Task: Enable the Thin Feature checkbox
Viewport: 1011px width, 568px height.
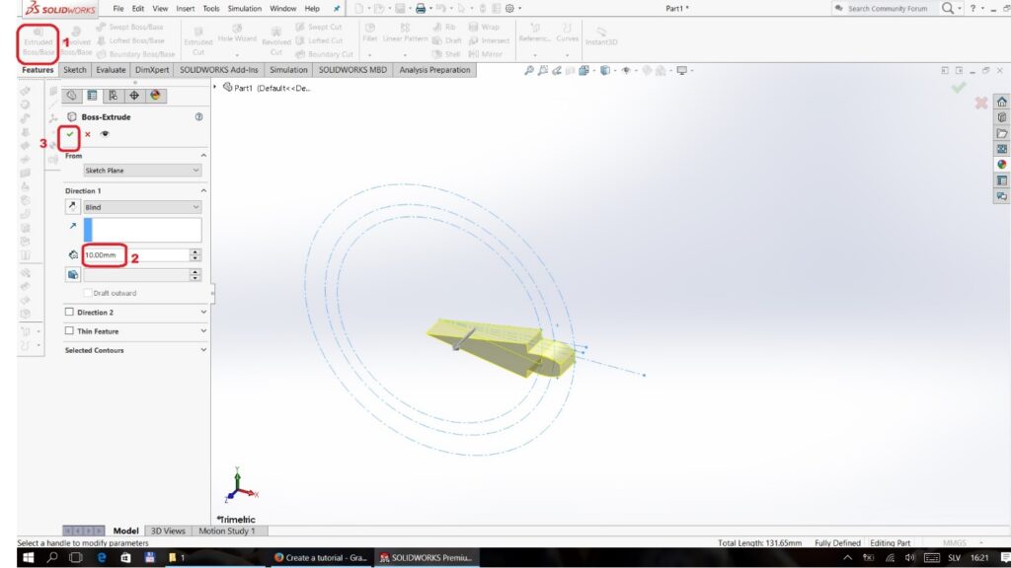Action: pos(70,331)
